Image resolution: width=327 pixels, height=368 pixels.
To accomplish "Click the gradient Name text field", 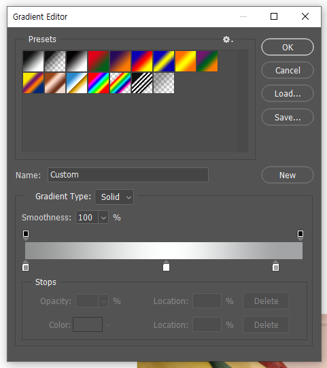I will [x=128, y=175].
